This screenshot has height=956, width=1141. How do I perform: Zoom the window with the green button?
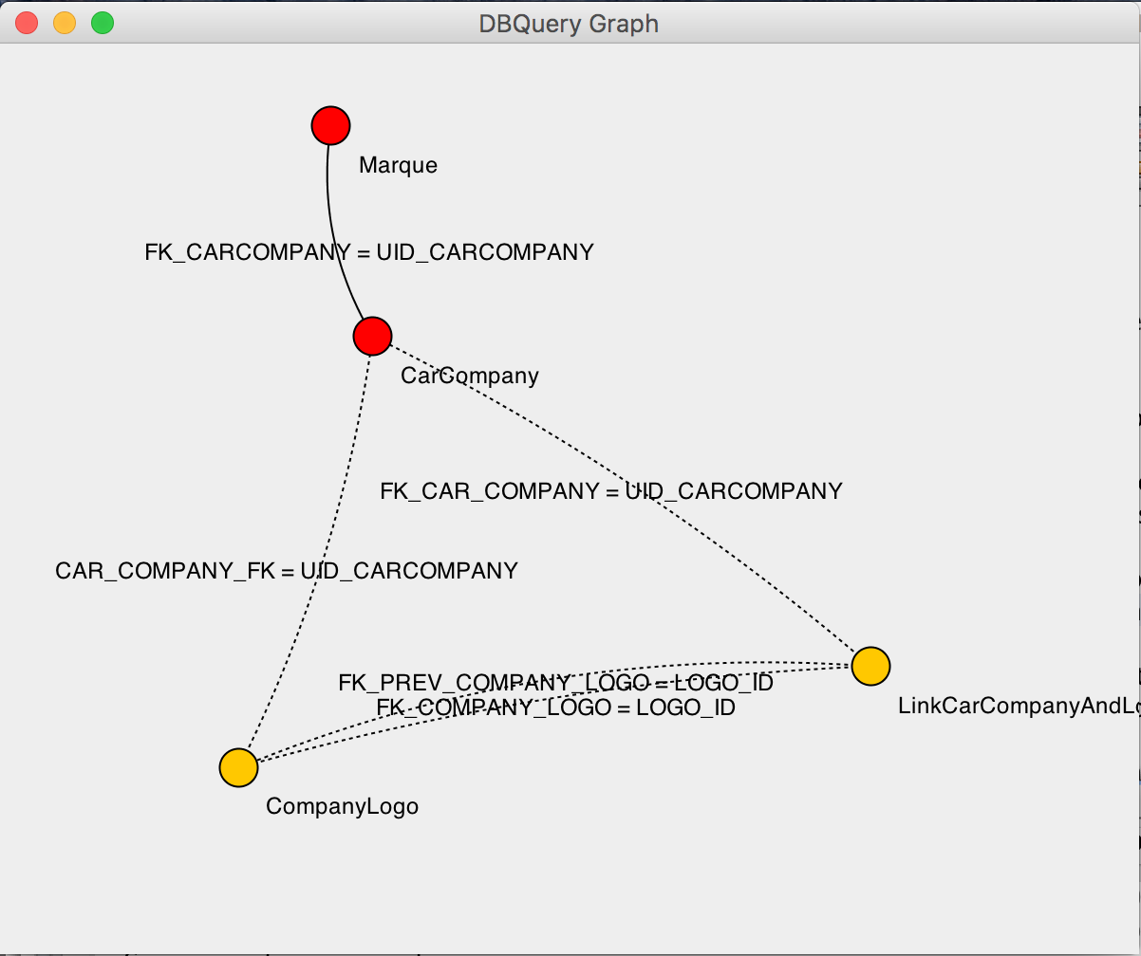click(103, 24)
